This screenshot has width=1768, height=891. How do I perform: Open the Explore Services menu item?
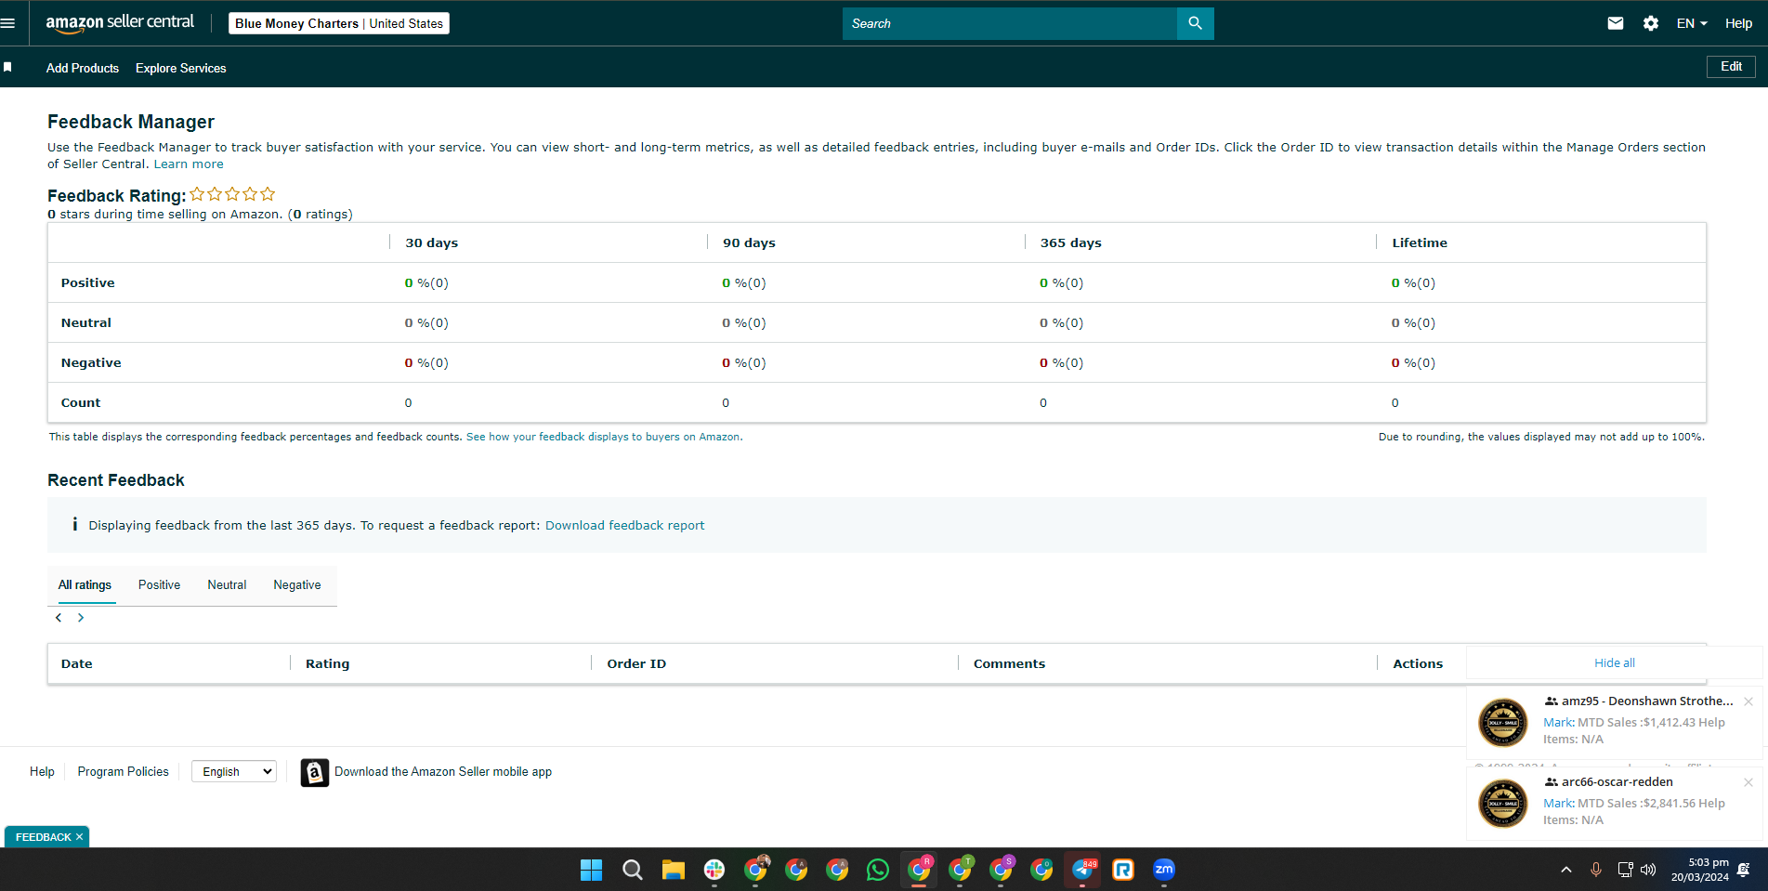coord(181,68)
